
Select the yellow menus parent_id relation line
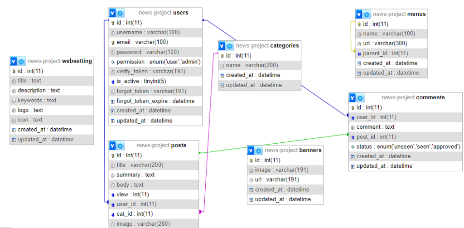(351, 35)
